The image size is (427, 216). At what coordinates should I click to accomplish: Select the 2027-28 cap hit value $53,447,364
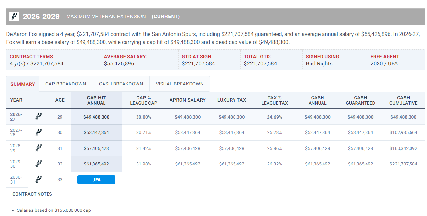pos(96,132)
